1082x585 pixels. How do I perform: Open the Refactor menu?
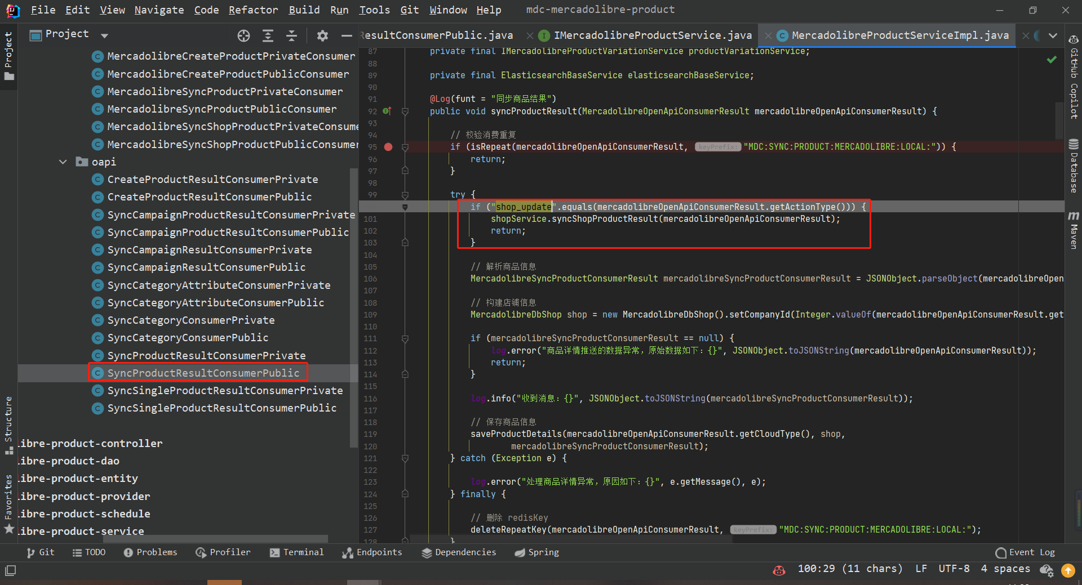(x=253, y=10)
